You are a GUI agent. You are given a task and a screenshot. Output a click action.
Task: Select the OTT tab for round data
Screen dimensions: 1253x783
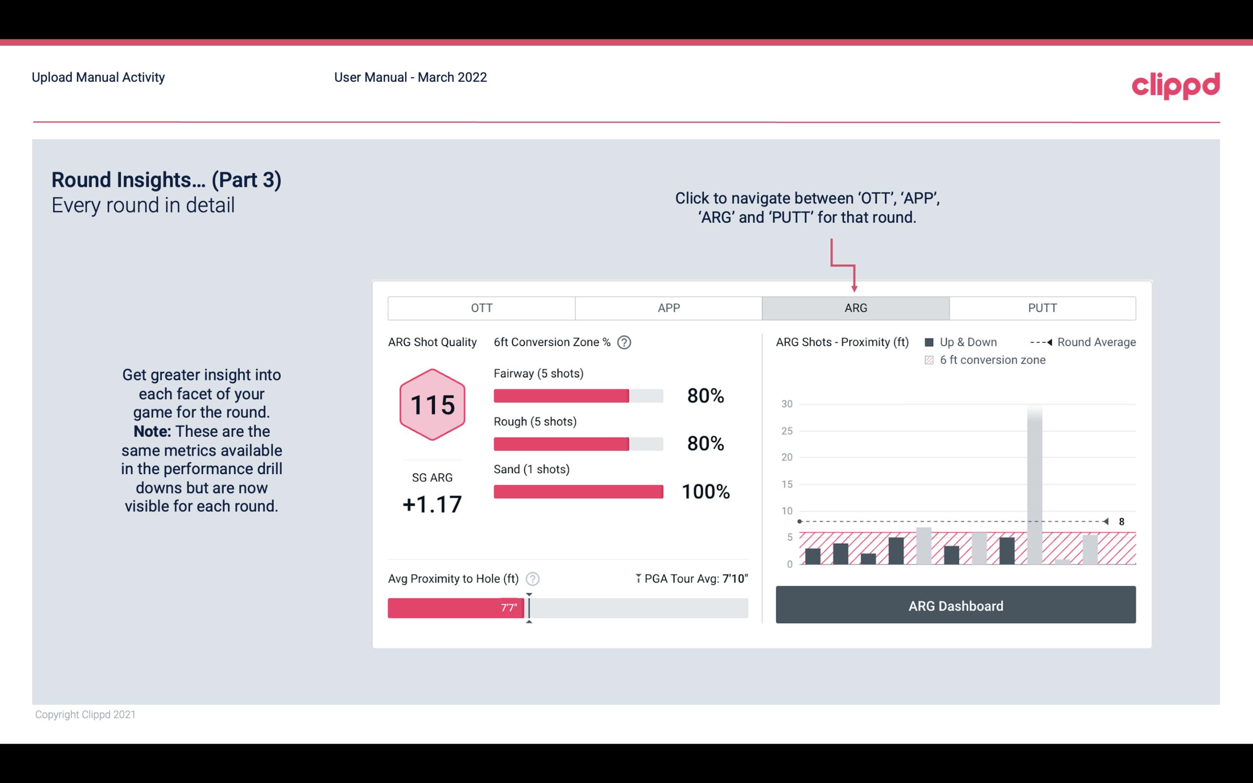click(x=480, y=307)
